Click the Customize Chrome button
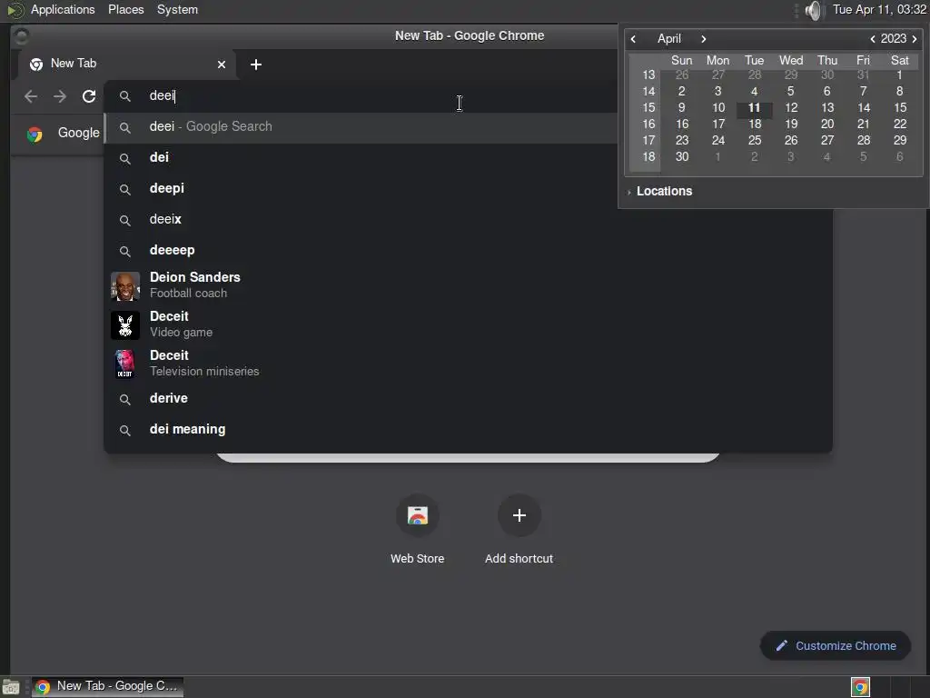 point(836,646)
